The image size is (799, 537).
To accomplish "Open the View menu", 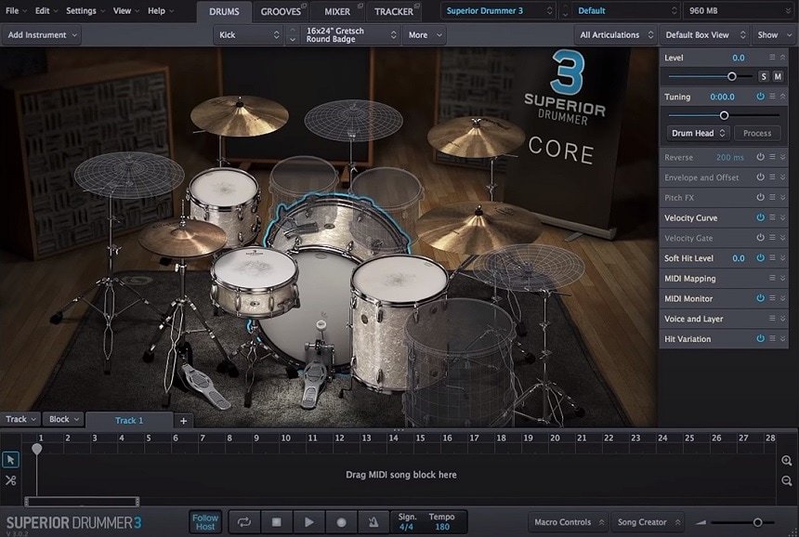I will (x=125, y=11).
